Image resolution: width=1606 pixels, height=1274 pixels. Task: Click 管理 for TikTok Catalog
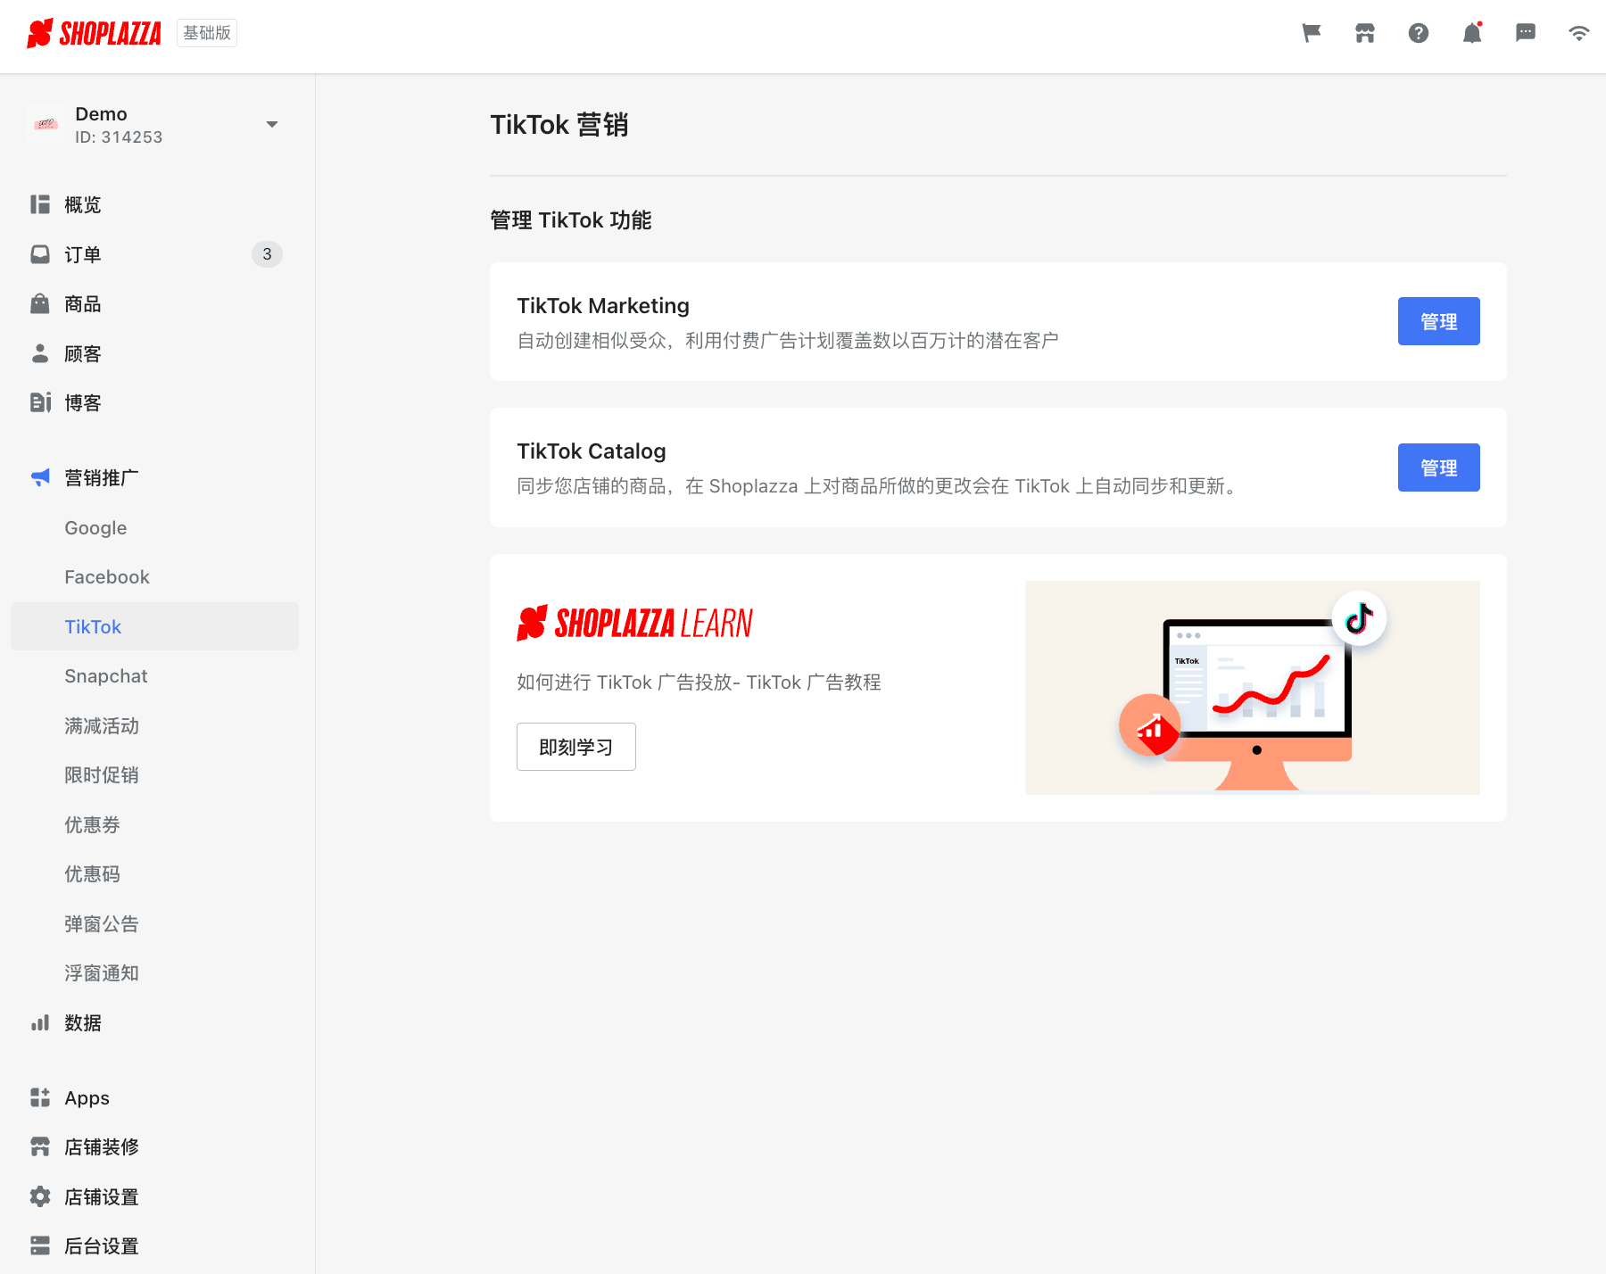click(x=1438, y=467)
